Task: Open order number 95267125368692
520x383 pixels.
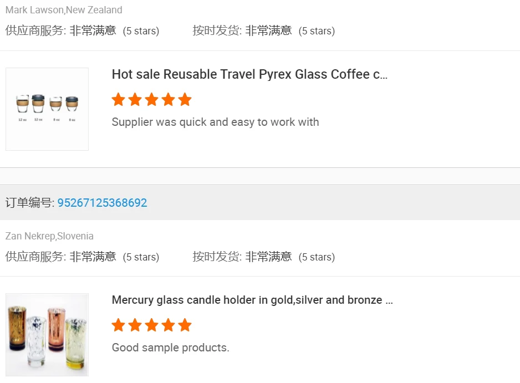Action: 102,203
